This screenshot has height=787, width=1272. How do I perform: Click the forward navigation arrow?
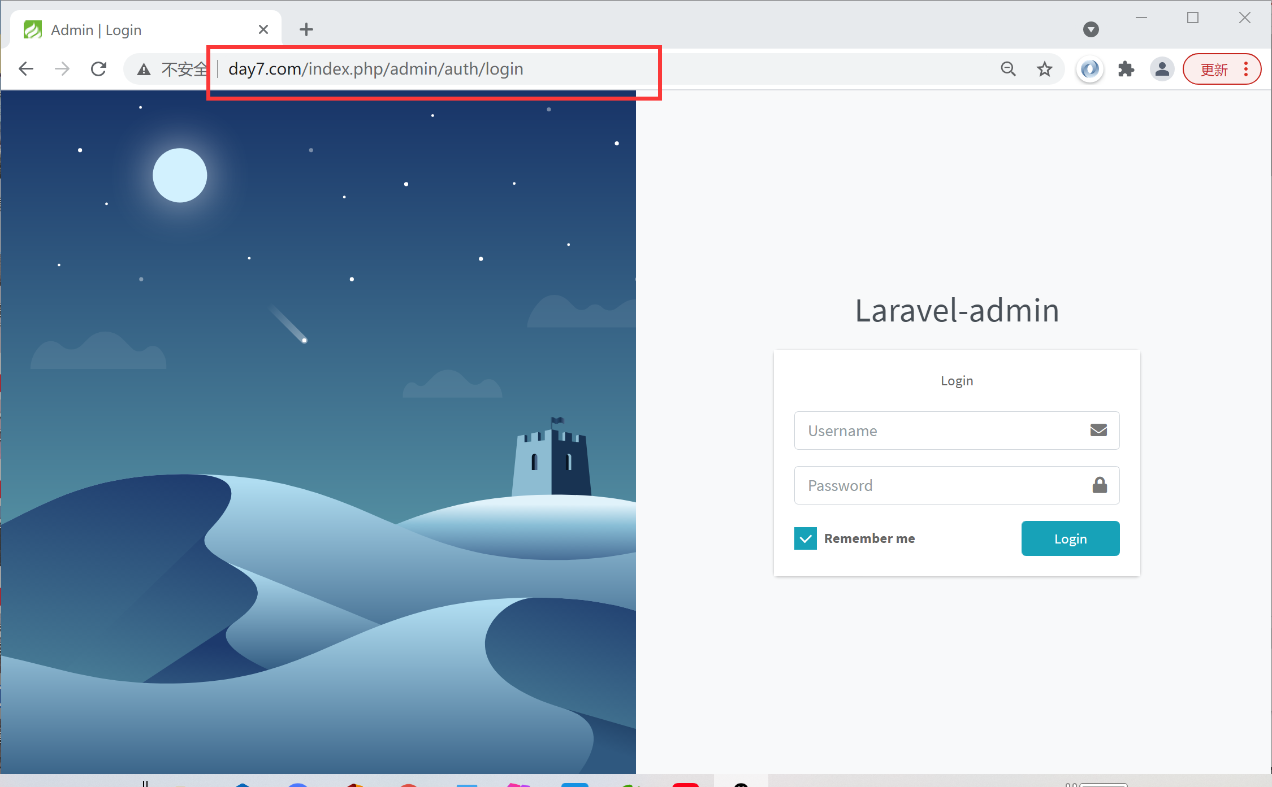[62, 69]
